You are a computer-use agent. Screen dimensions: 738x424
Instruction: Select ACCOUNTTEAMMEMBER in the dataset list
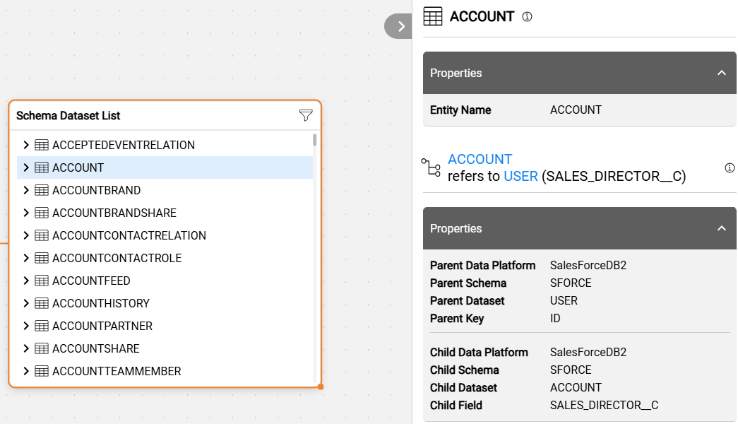(x=117, y=371)
